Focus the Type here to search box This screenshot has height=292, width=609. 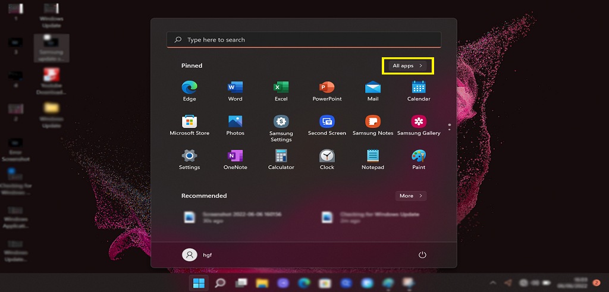pyautogui.click(x=304, y=40)
